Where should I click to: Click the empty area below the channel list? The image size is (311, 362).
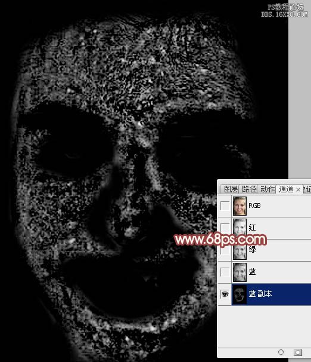265,326
